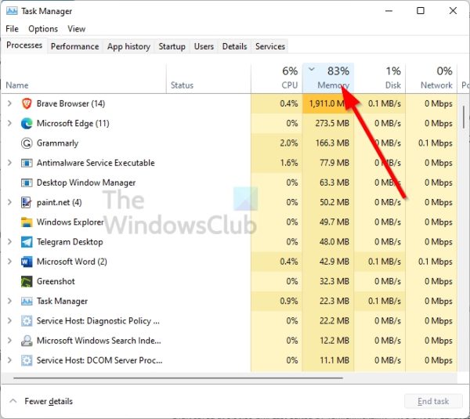Viewport: 470px width, 419px height.
Task: Click the Microsoft Windows Search Indexer icon
Action: [x=27, y=341]
